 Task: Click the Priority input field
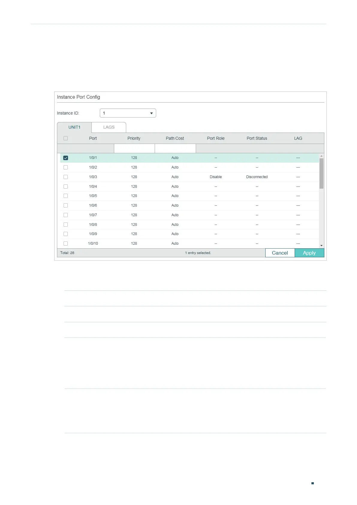click(134, 148)
